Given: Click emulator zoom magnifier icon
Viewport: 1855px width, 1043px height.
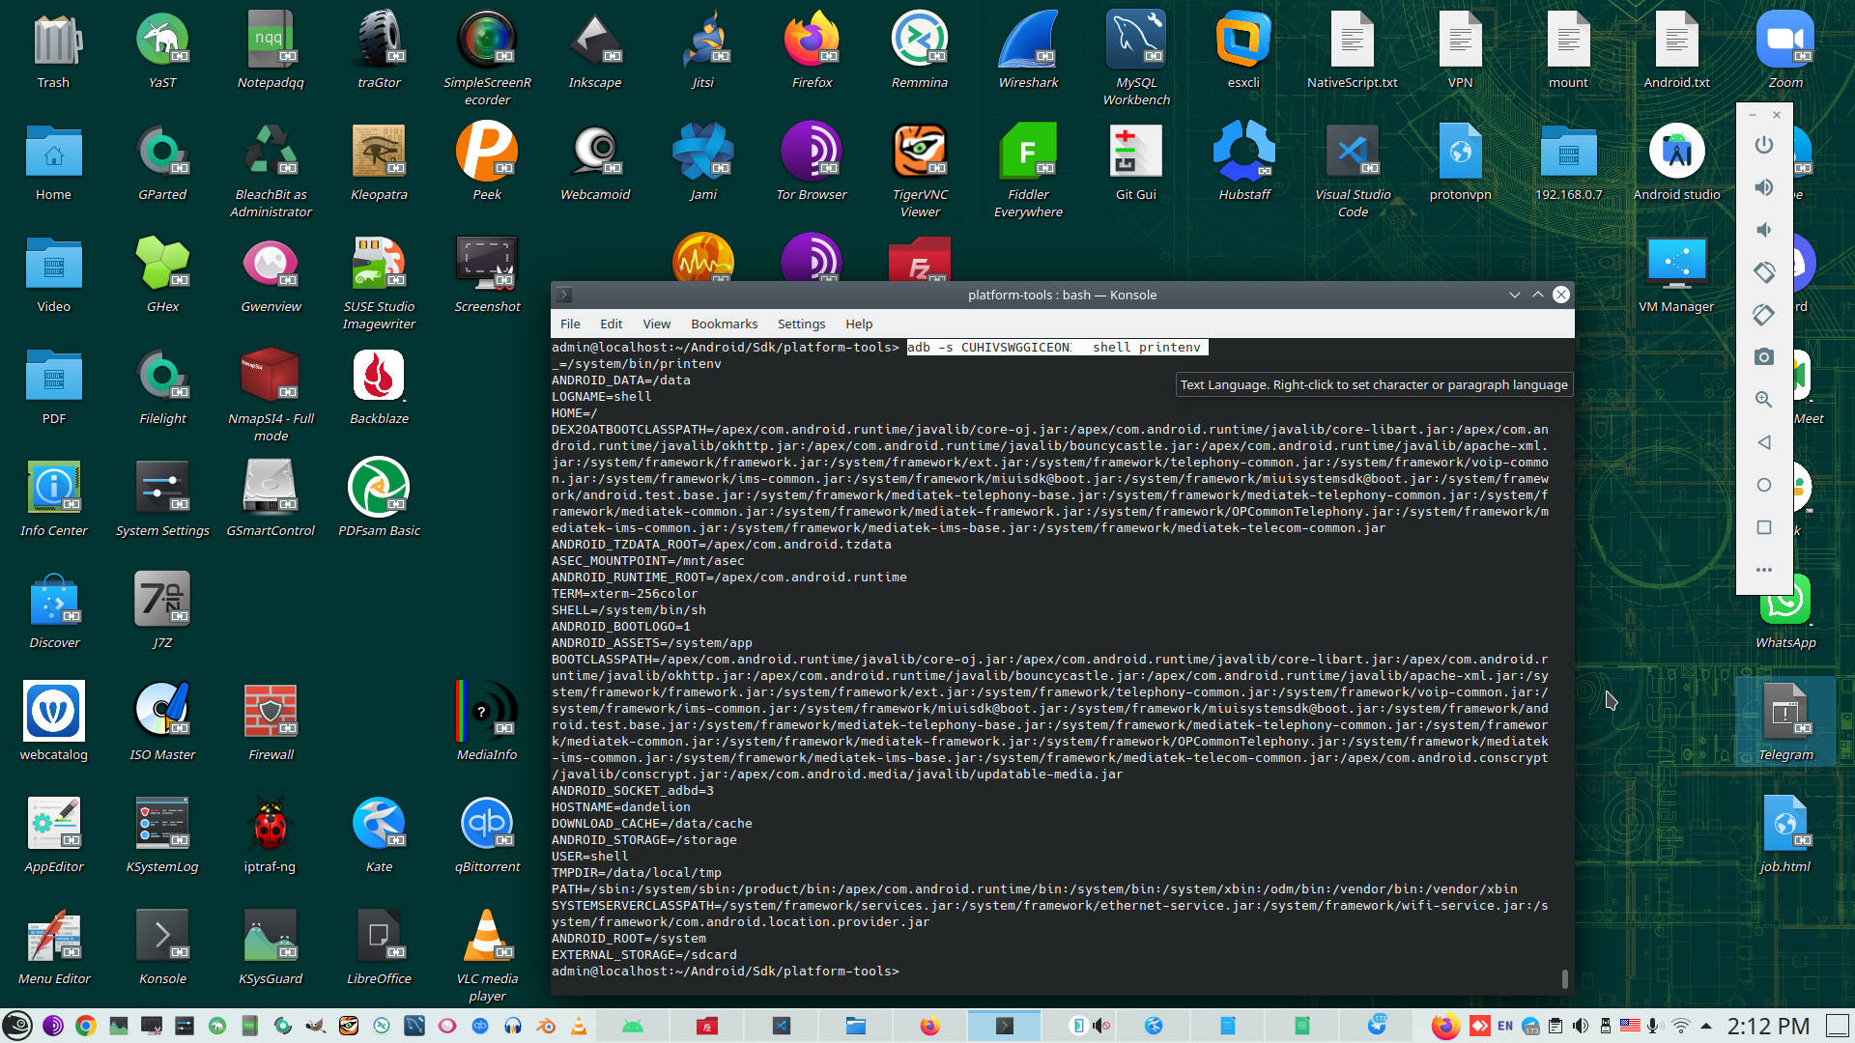Looking at the screenshot, I should 1763,400.
